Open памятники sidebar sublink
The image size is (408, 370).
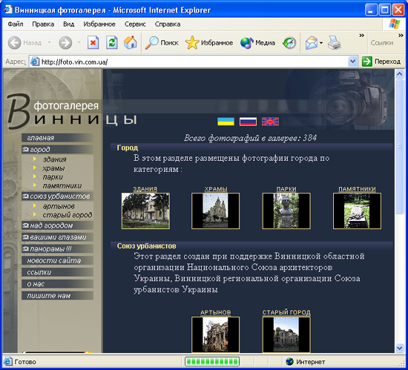point(62,185)
